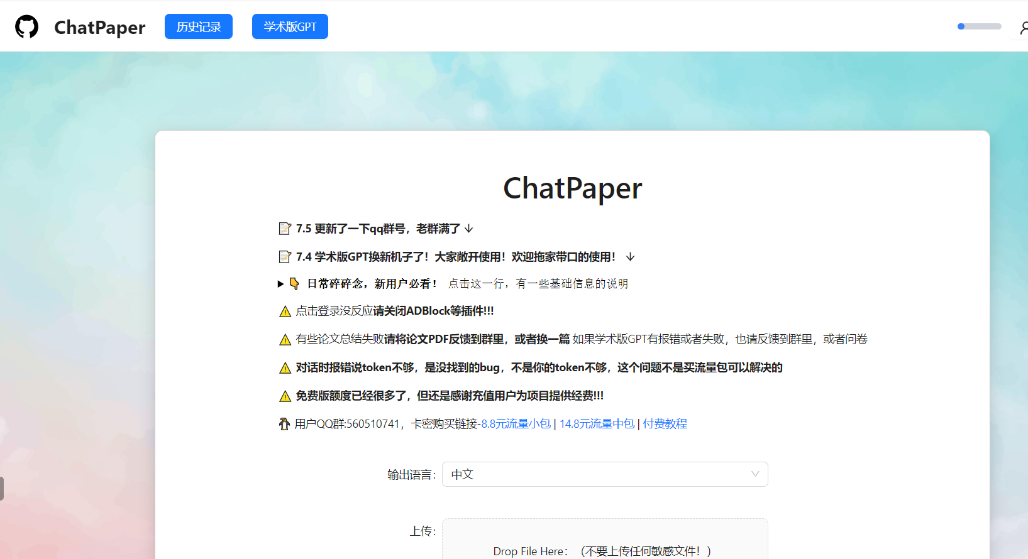Open the 历史记录 page
This screenshot has width=1028, height=559.
click(199, 27)
